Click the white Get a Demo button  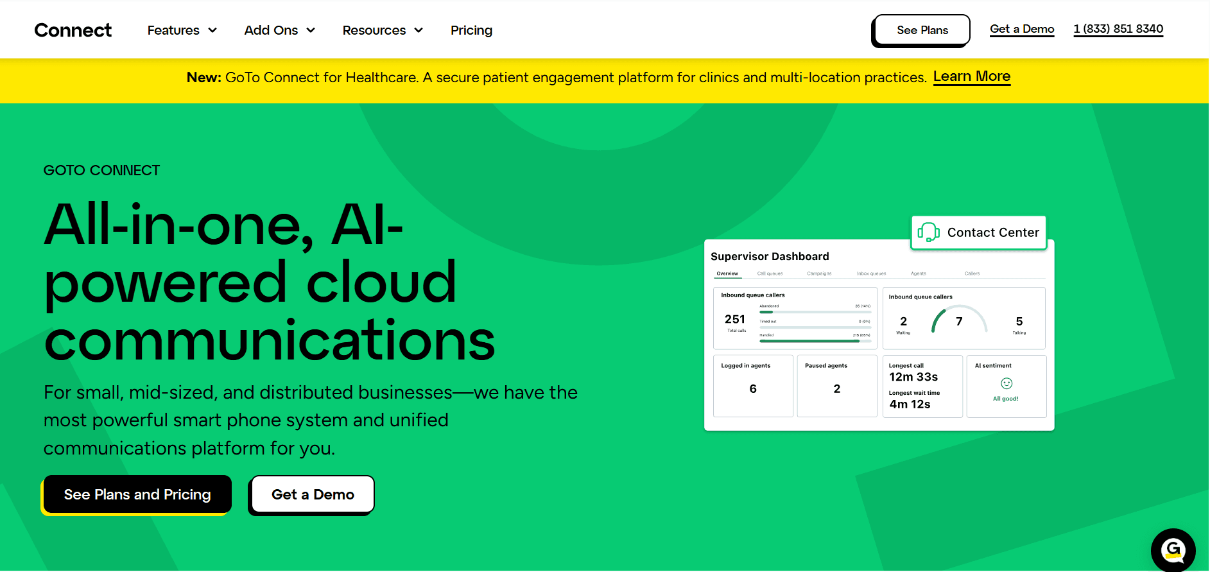pos(313,494)
